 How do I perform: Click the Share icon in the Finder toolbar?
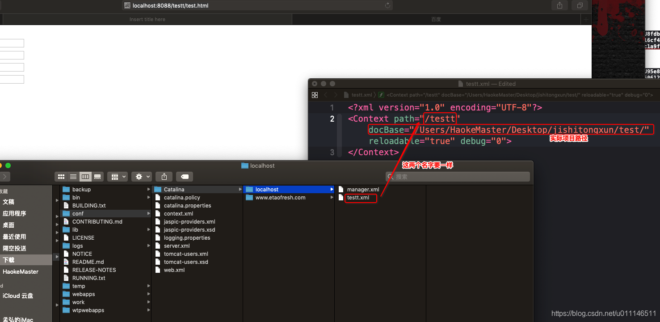point(164,176)
